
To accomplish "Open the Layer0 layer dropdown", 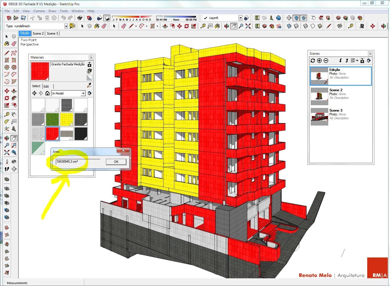I will (240, 18).
